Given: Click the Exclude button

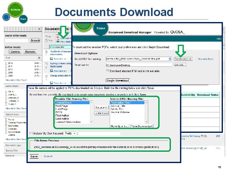Looking at the screenshot, I should pos(30,52).
